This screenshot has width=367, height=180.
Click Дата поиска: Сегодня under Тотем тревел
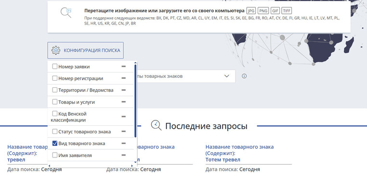point(233,169)
